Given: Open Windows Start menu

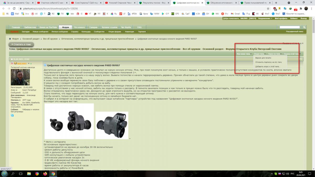Looking at the screenshot, I should click(x=4, y=174).
